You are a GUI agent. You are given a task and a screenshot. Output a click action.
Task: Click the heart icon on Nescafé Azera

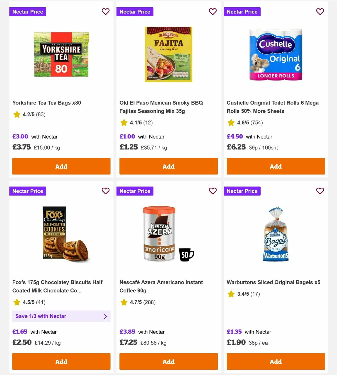point(213,191)
